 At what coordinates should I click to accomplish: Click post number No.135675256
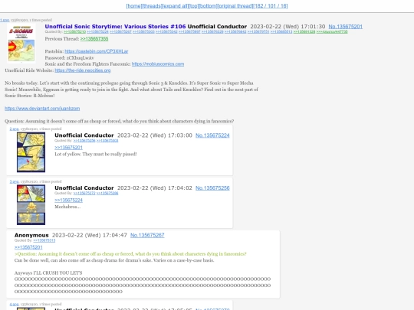[212, 188]
